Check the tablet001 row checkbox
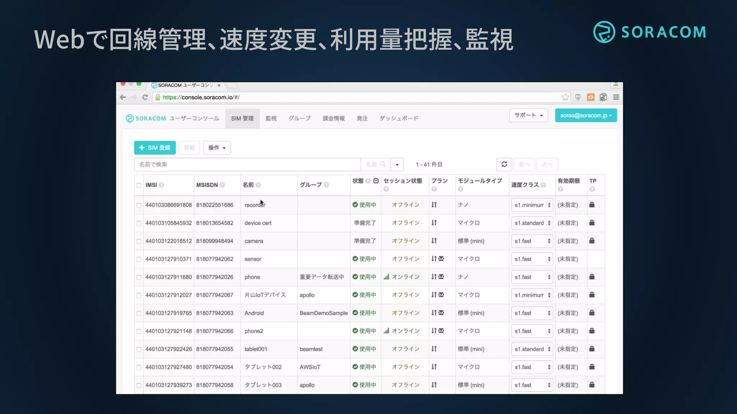This screenshot has height=414, width=737. [x=139, y=349]
